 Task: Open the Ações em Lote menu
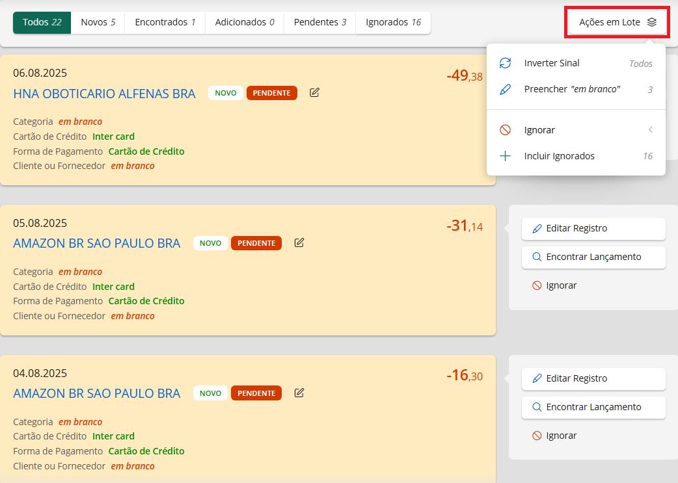(617, 22)
